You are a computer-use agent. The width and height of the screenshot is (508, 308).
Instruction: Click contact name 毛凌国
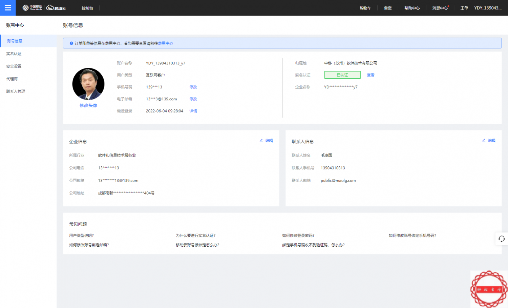click(x=326, y=155)
